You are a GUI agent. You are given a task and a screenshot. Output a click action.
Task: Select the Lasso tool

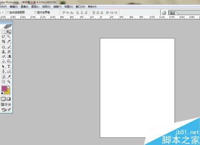click(3, 37)
